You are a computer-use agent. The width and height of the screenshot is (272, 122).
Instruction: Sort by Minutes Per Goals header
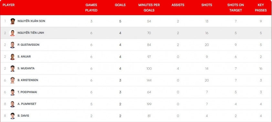(x=149, y=8)
